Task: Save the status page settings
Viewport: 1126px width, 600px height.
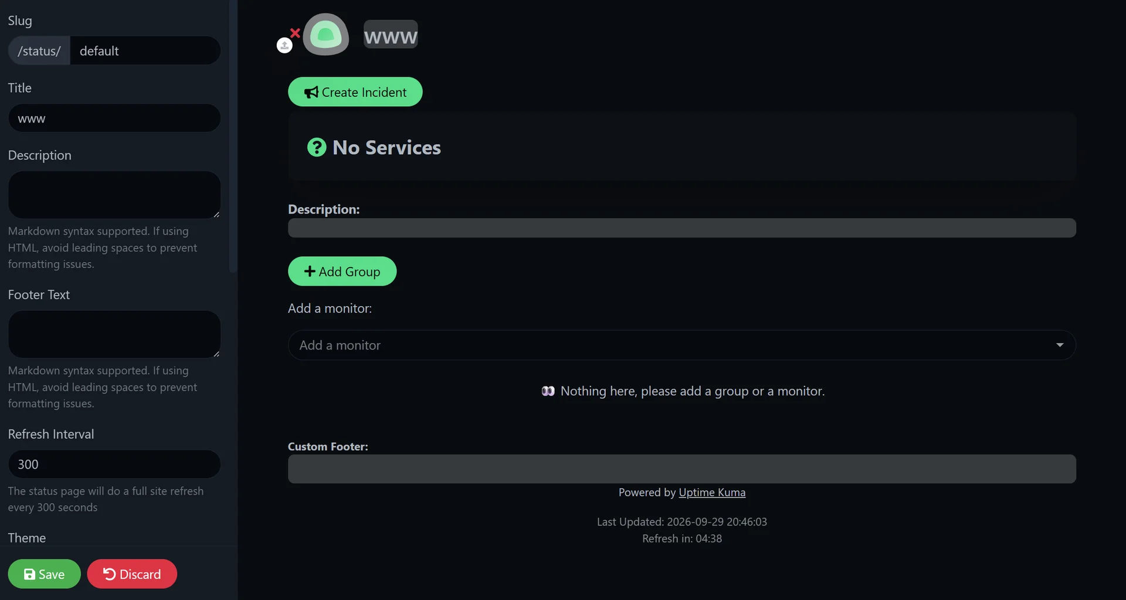Action: click(x=44, y=574)
